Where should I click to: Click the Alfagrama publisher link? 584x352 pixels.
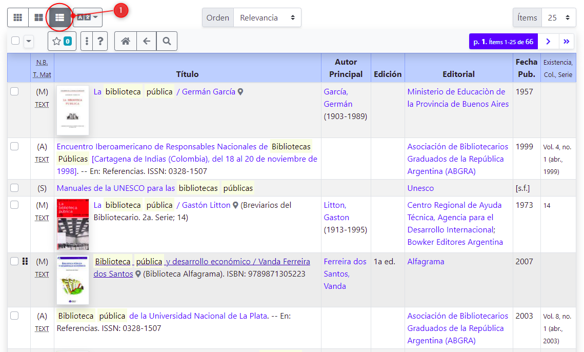coord(426,262)
